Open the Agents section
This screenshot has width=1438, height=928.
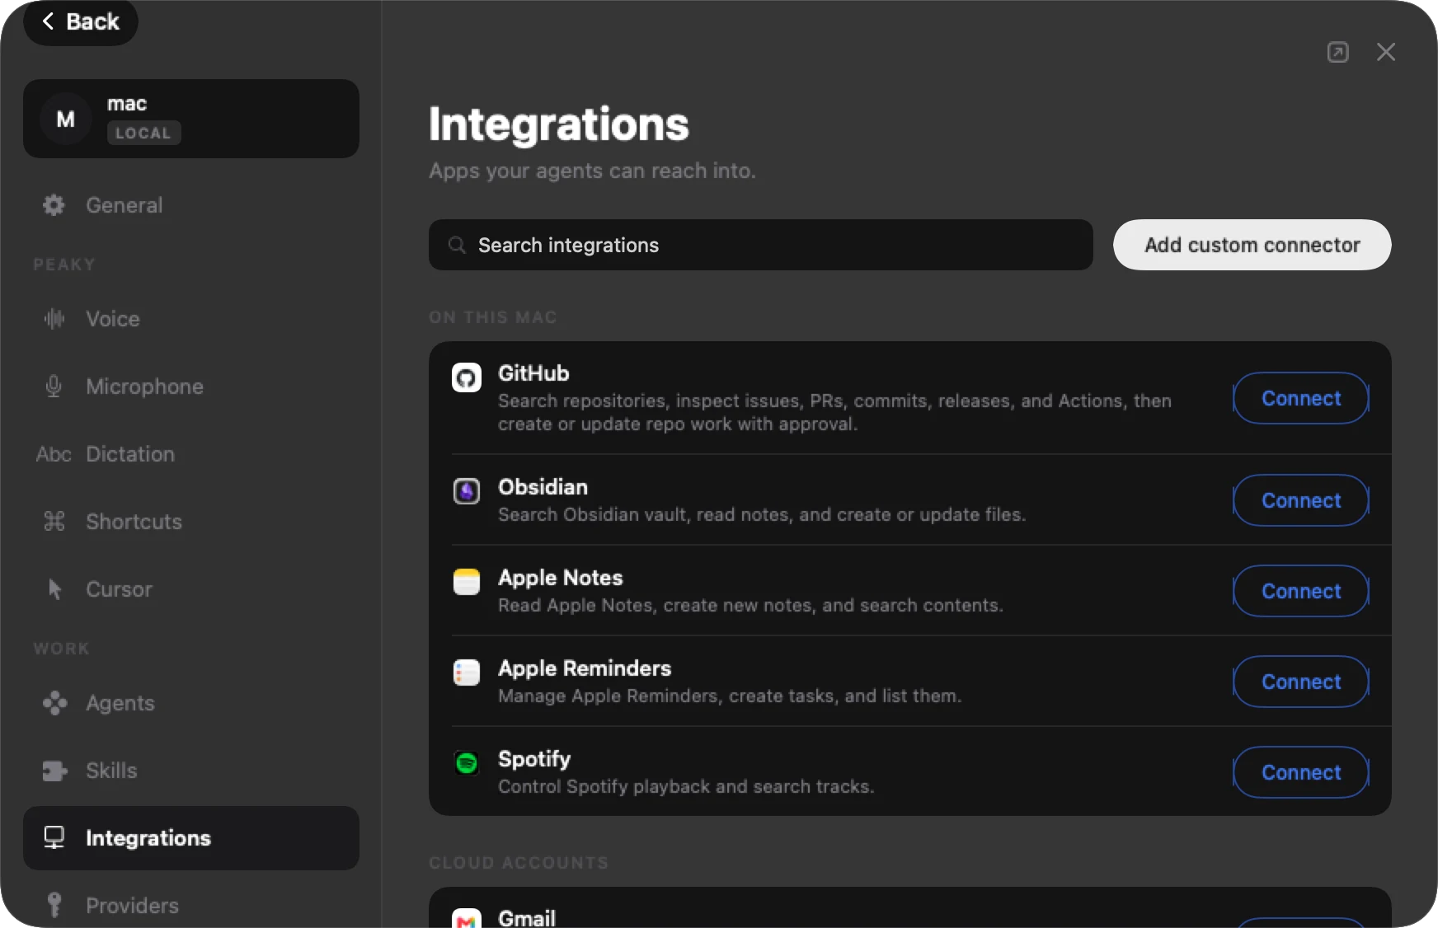[191, 703]
